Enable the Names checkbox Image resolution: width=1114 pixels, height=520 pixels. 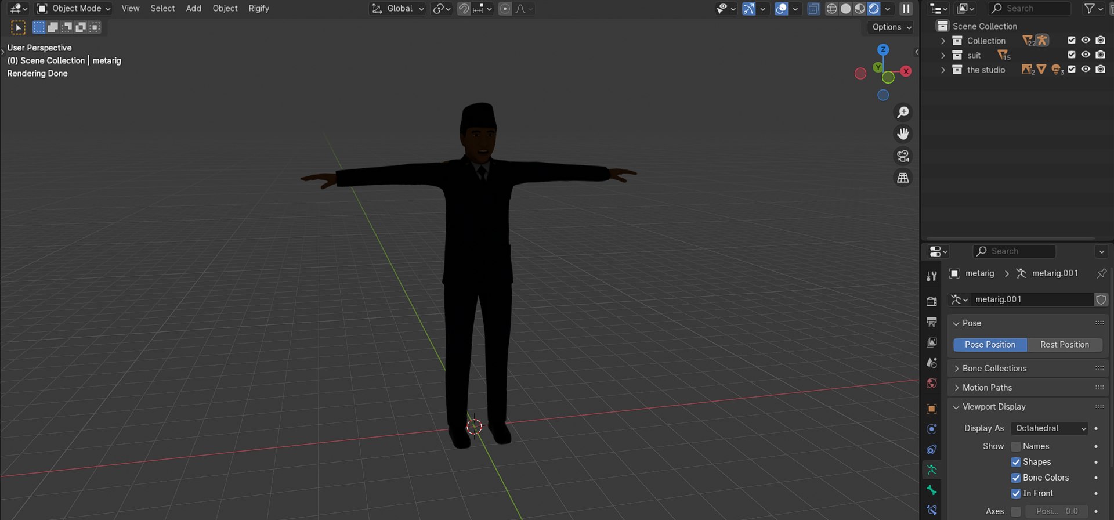coord(1015,446)
